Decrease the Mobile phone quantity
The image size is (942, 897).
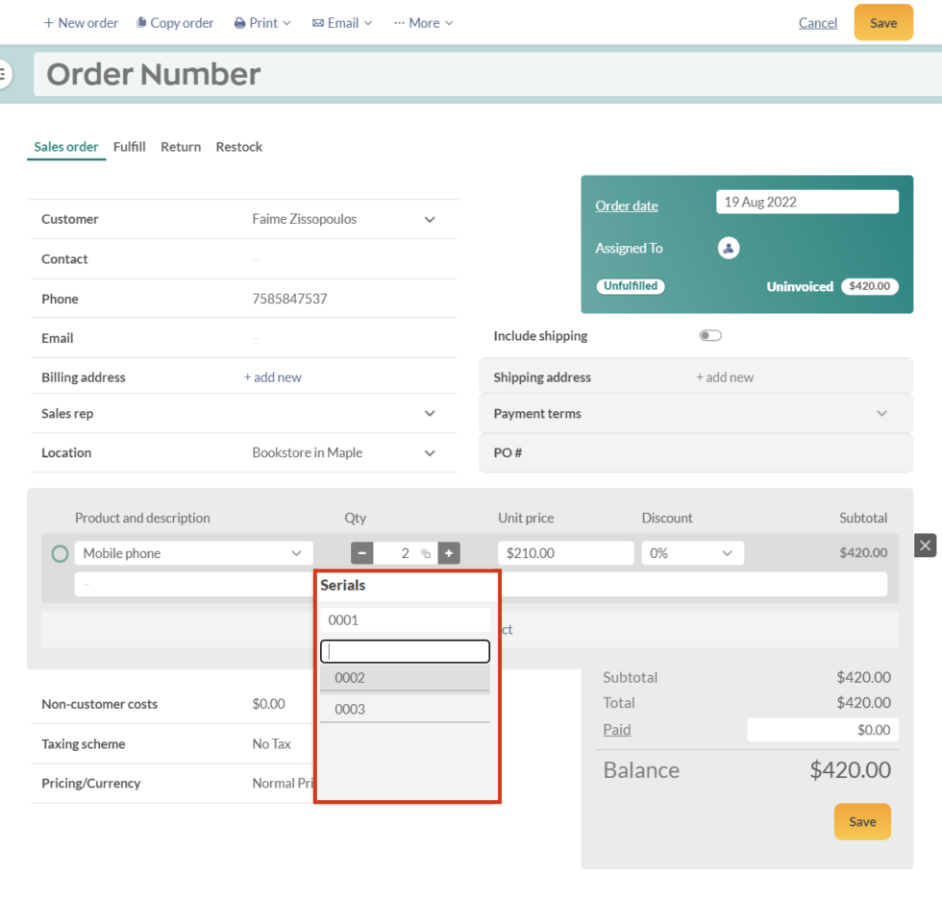click(361, 552)
